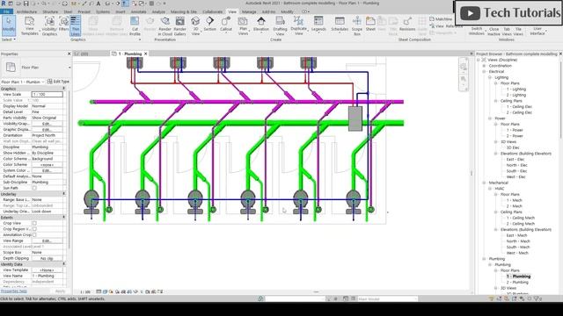Open Visibility/Graphics settings

point(49,25)
